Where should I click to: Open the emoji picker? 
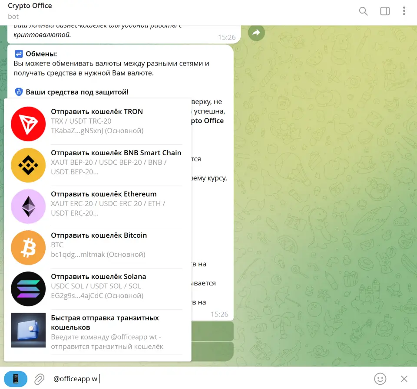[380, 379]
